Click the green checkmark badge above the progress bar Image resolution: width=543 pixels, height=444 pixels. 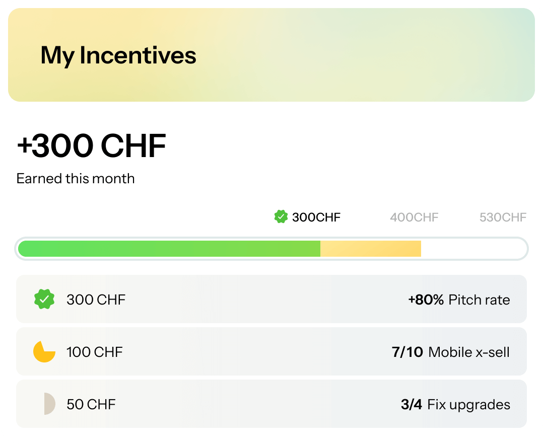[281, 217]
